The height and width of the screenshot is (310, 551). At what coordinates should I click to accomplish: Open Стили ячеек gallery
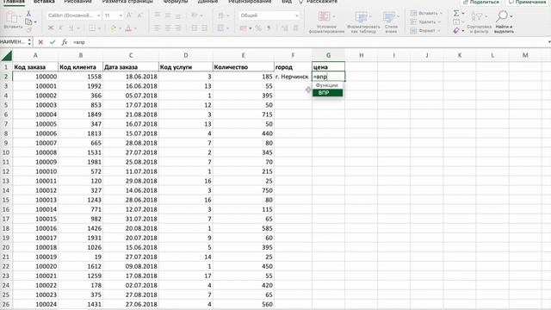[391, 22]
